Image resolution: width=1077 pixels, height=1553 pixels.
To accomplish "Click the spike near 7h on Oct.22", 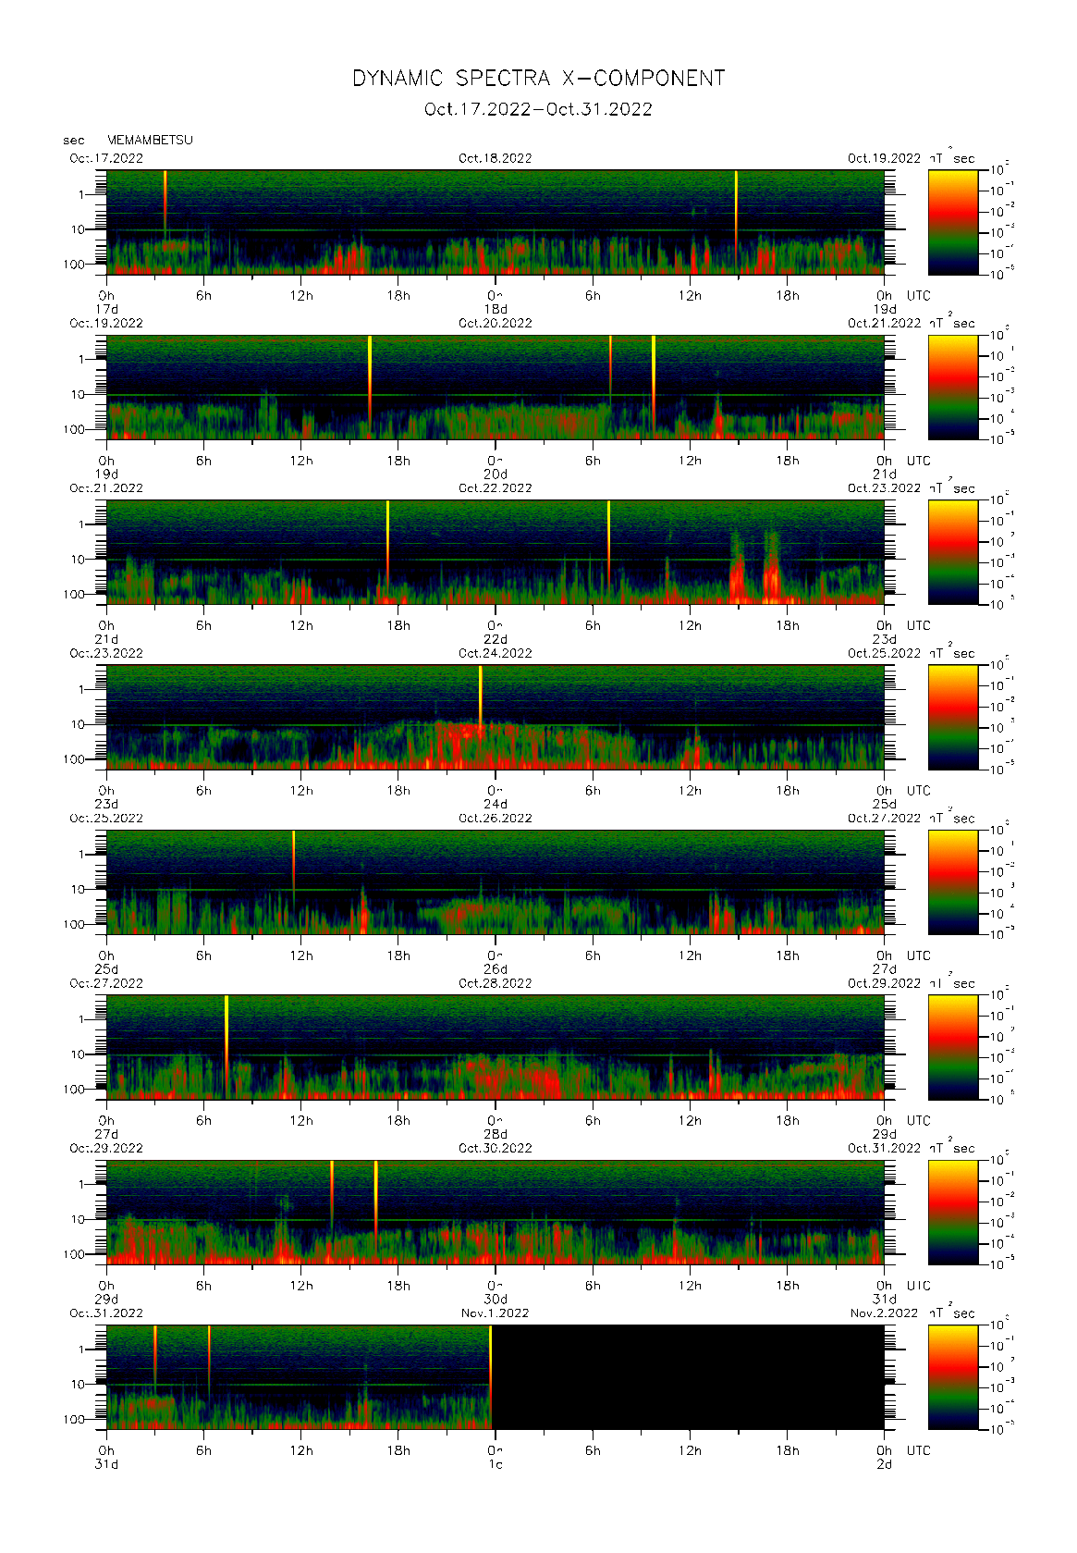I will point(608,541).
